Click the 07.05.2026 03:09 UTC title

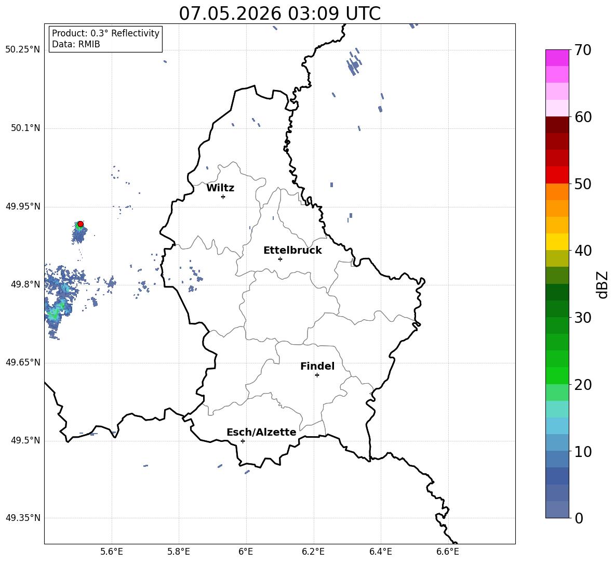(x=279, y=14)
